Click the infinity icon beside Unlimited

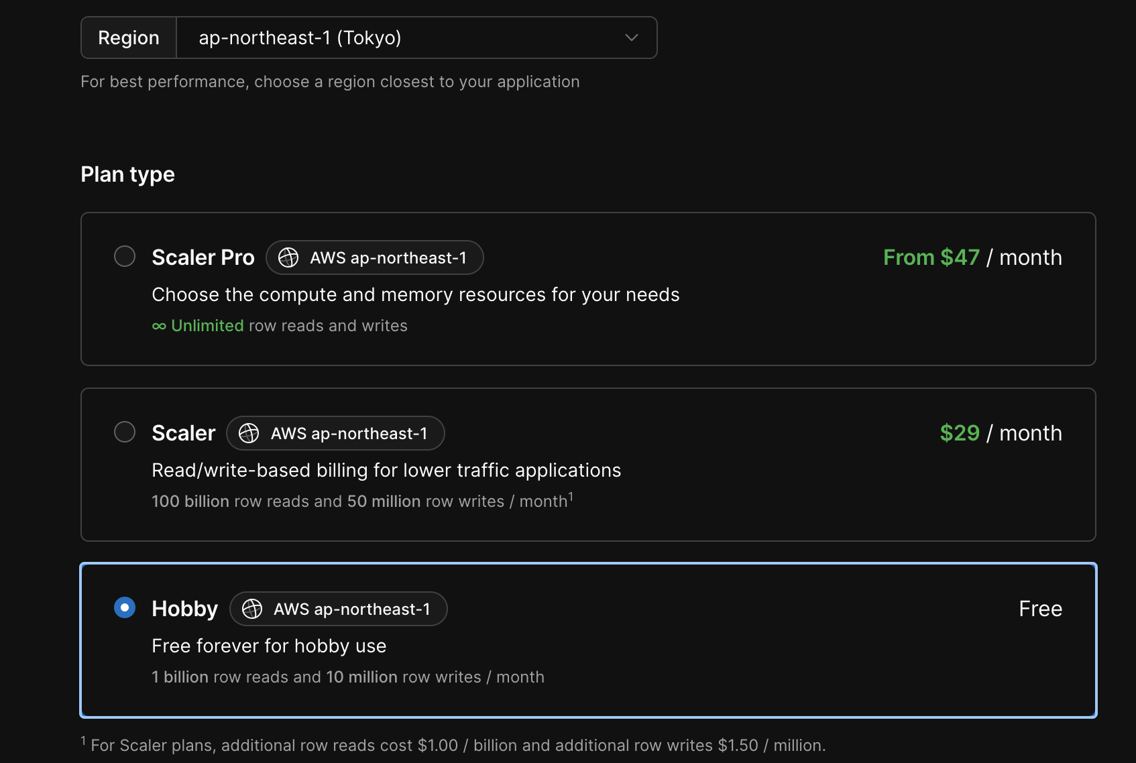click(x=159, y=327)
